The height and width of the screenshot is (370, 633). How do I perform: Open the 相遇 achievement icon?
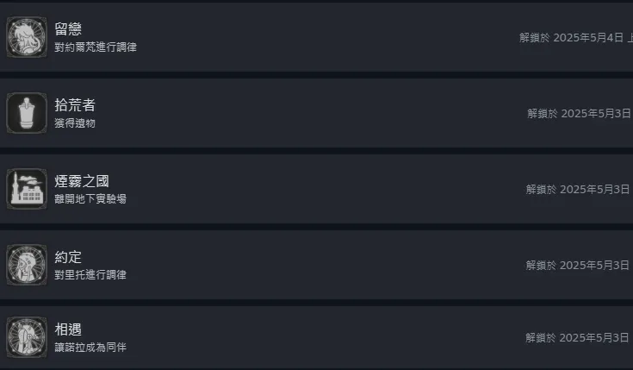(x=27, y=337)
